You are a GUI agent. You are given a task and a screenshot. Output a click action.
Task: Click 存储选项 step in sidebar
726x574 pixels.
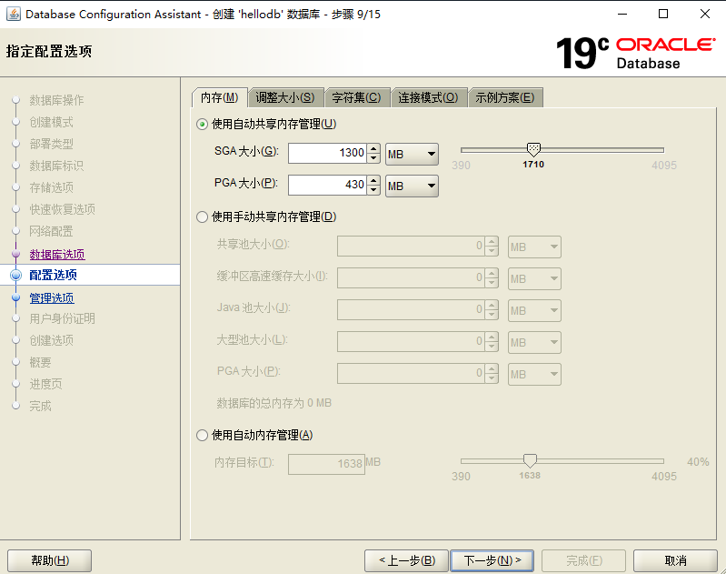pyautogui.click(x=51, y=187)
